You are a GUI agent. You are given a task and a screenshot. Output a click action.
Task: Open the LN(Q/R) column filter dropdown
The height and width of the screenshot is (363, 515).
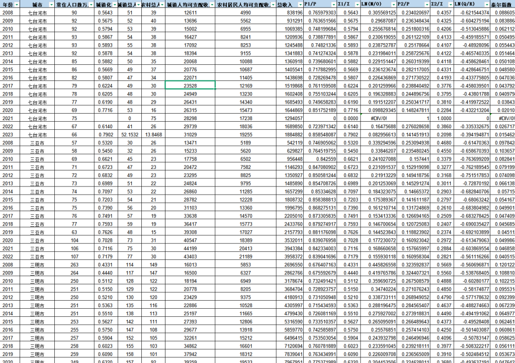(487, 4)
